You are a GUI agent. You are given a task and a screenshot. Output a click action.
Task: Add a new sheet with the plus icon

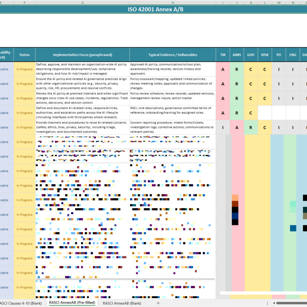158,303
